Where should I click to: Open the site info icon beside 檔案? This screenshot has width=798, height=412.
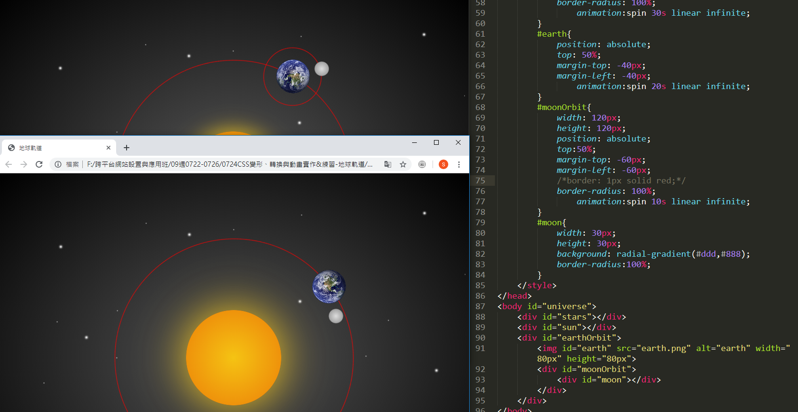coord(58,164)
